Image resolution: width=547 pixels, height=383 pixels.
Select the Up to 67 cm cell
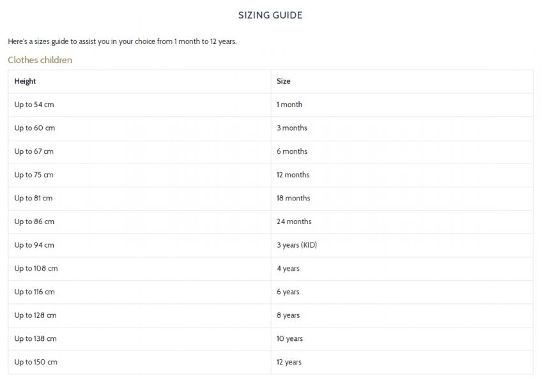34,151
